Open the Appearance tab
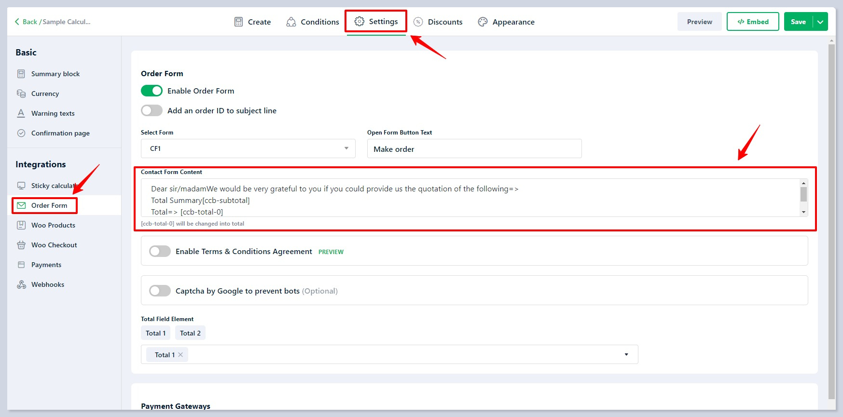Image resolution: width=843 pixels, height=417 pixels. (x=506, y=22)
